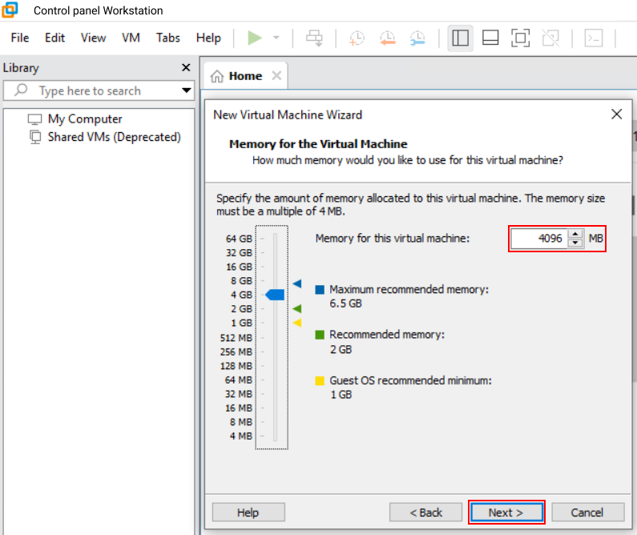Screen dimensions: 637x535
Task: Click the memory size input field
Action: tap(538, 239)
